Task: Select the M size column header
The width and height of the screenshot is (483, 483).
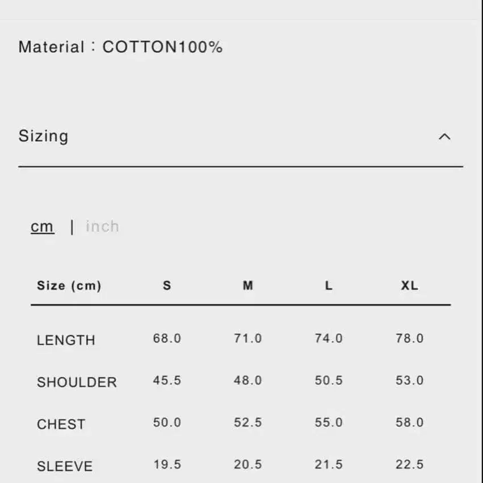Action: [248, 285]
